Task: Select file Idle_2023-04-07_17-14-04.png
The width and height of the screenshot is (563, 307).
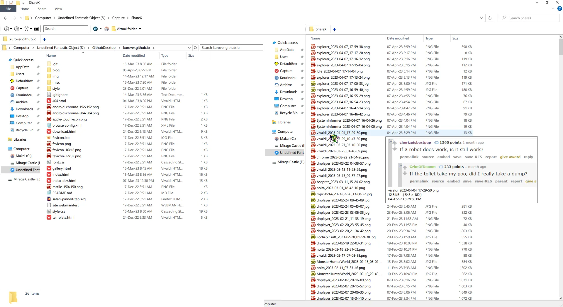Action: coord(340,71)
